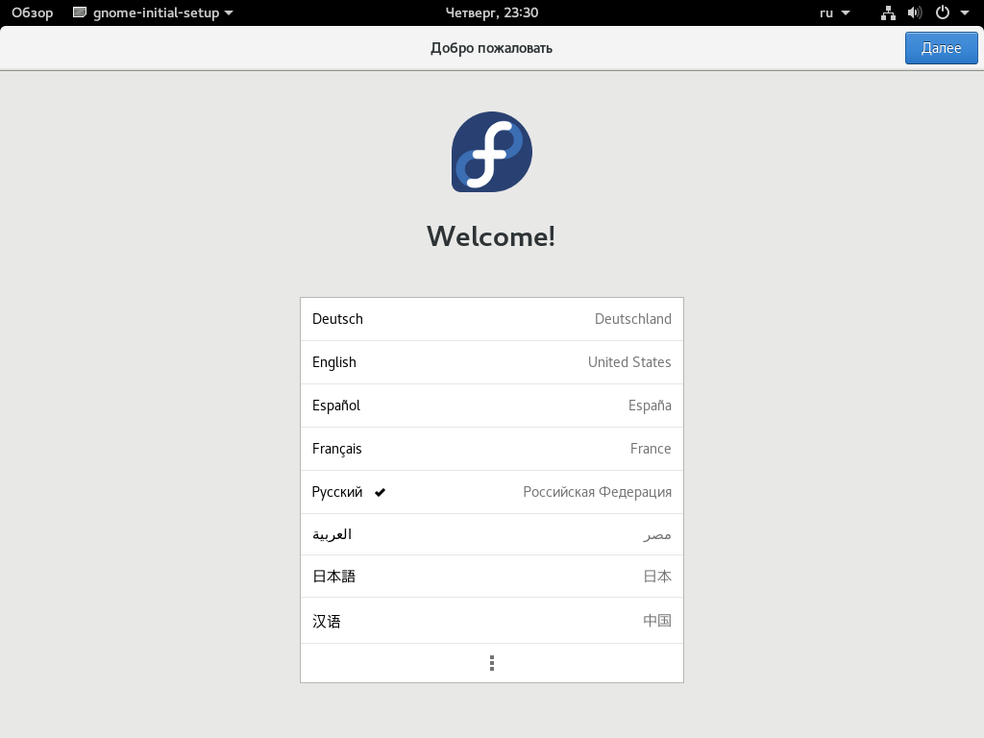Screen dimensions: 984x738
Task: Open the ru keyboard layout dropdown
Action: 835,12
